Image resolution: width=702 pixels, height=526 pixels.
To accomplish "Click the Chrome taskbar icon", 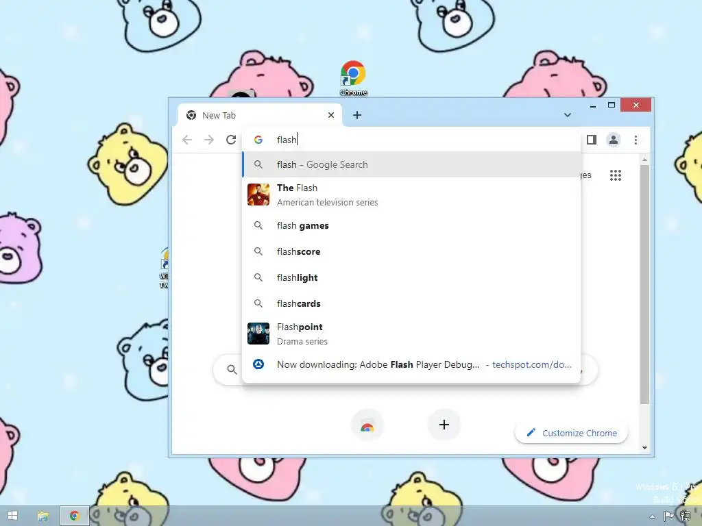I will [x=74, y=516].
